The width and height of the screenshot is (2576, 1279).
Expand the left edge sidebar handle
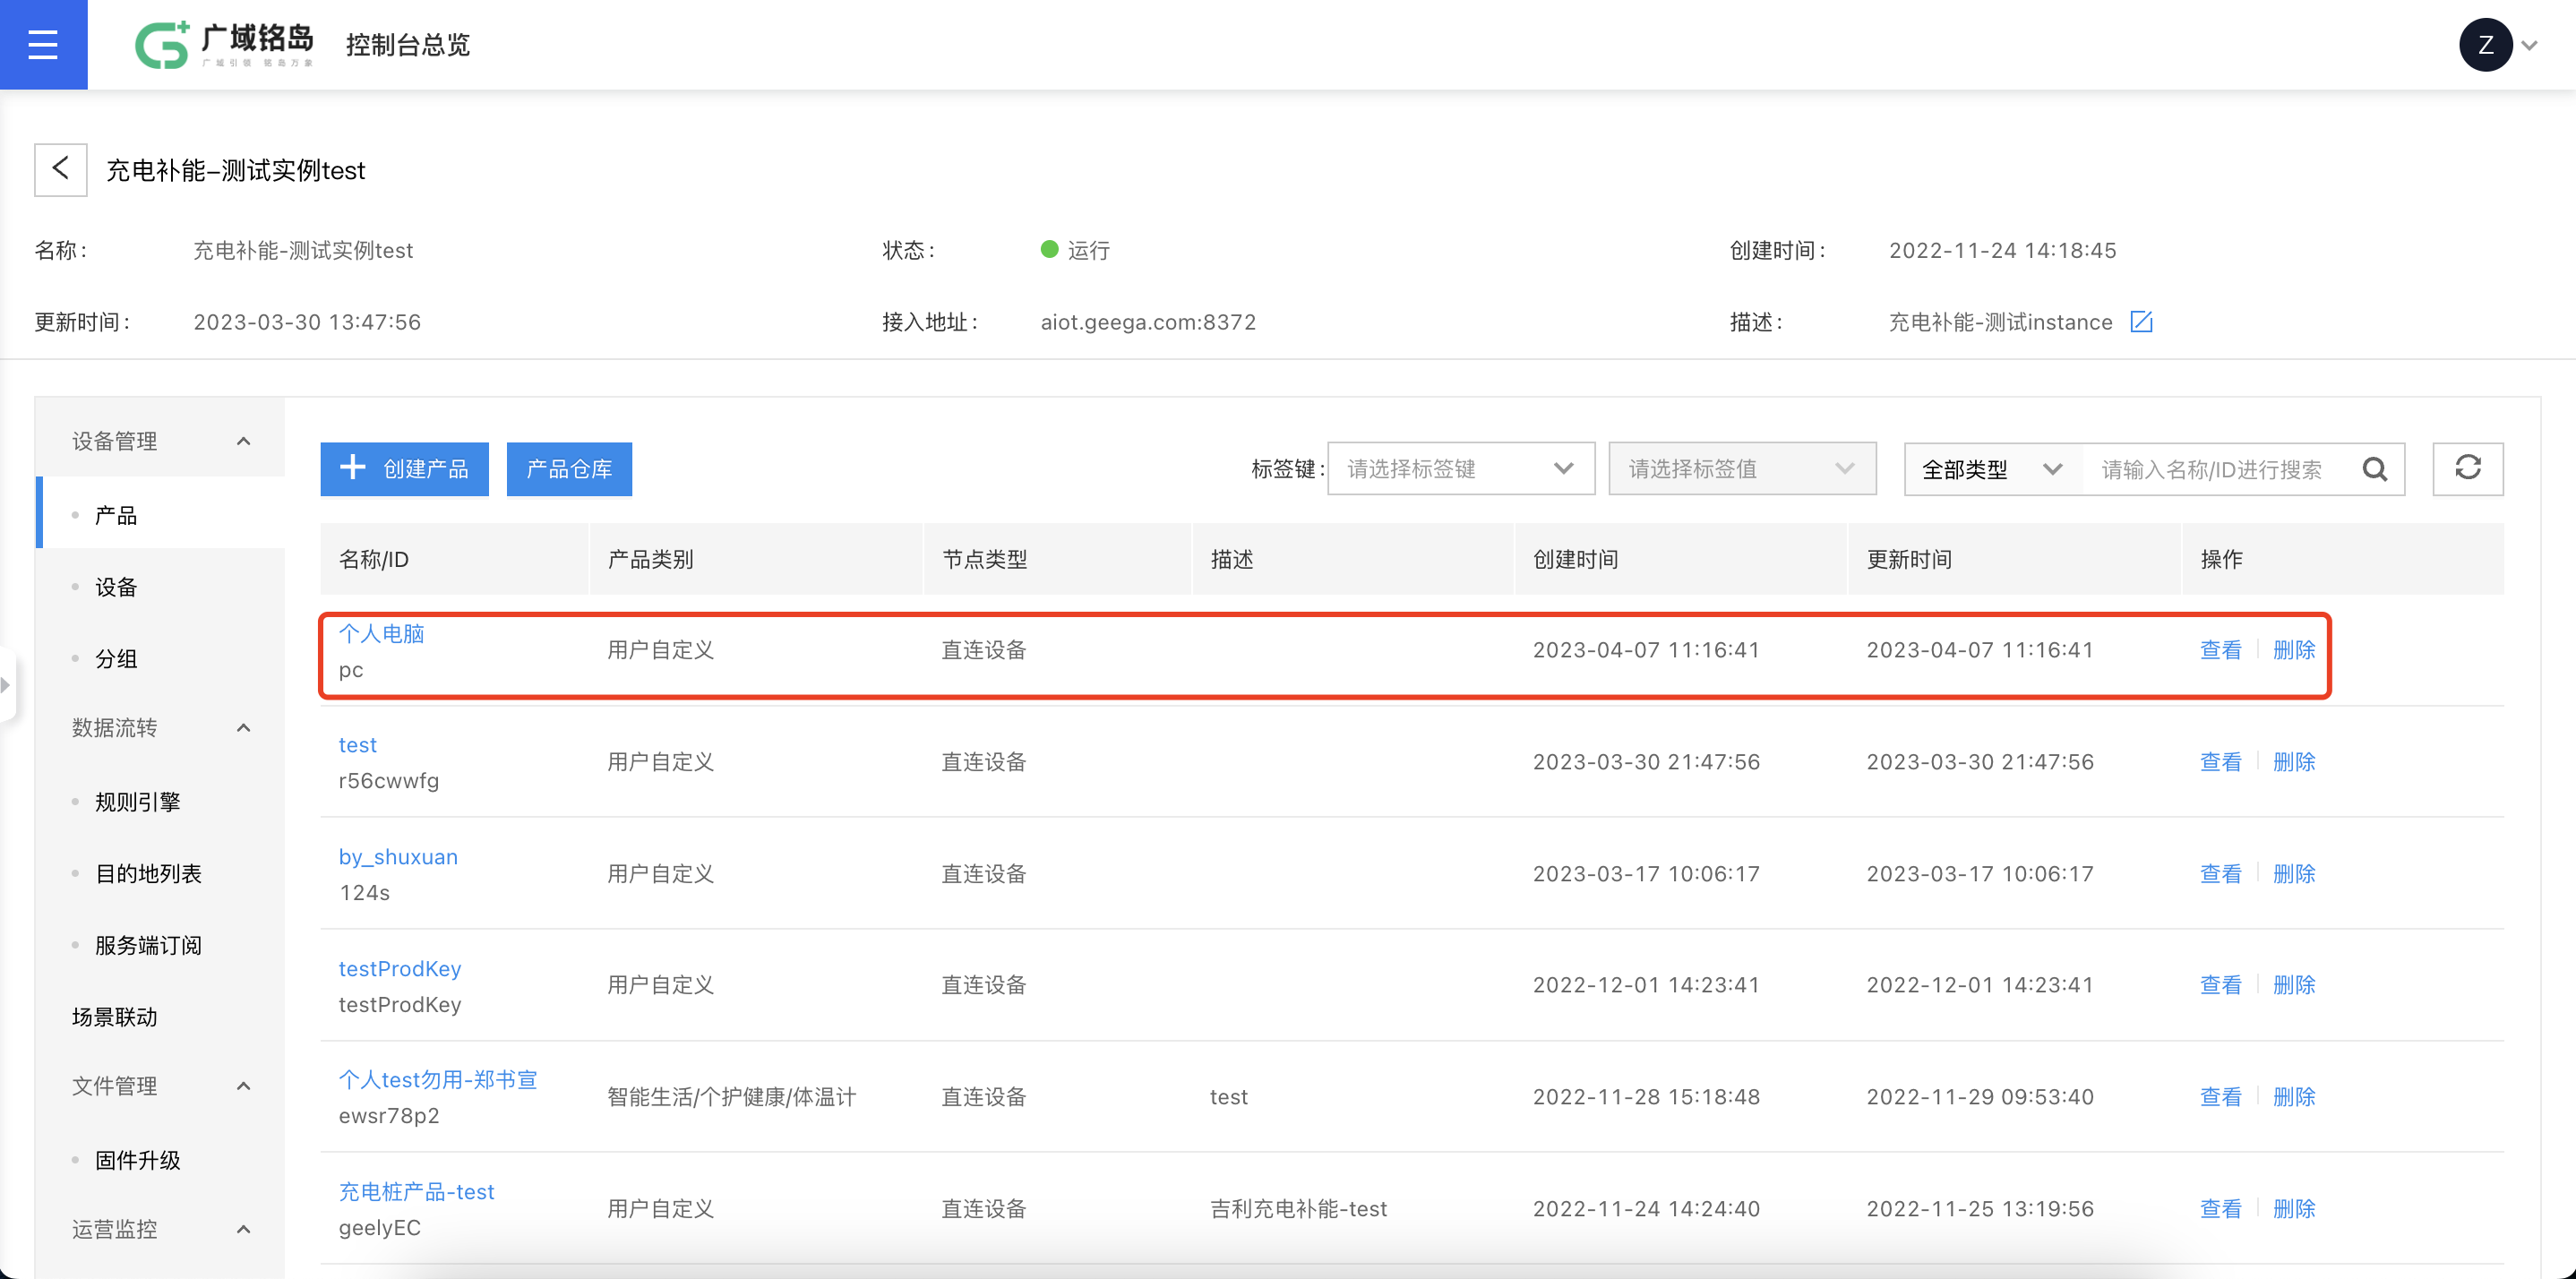coord(6,685)
